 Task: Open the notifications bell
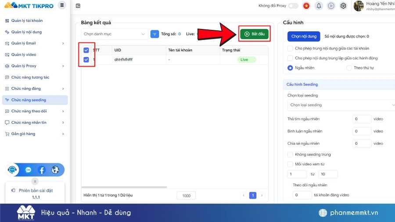[319, 6]
